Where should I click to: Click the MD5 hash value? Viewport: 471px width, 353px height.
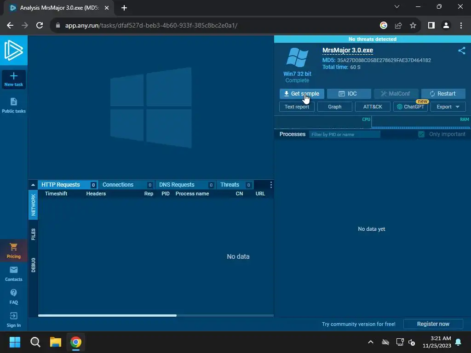coord(384,60)
